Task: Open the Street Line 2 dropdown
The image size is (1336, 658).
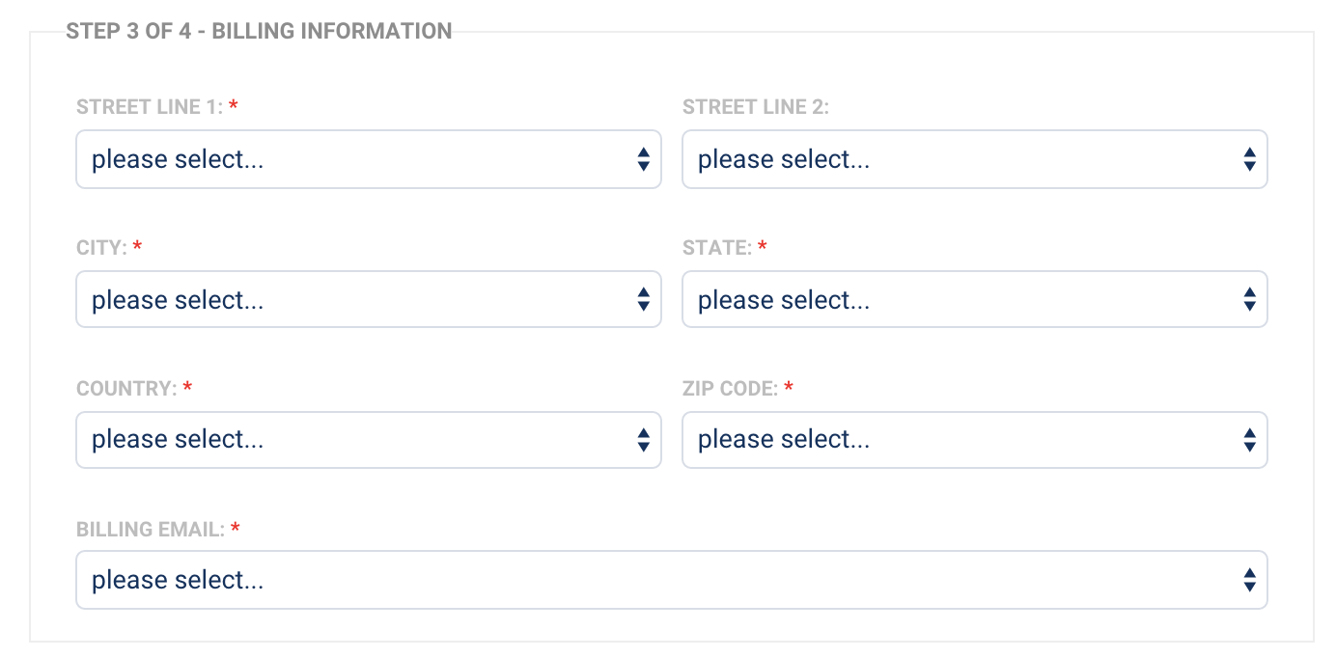Action: tap(974, 159)
